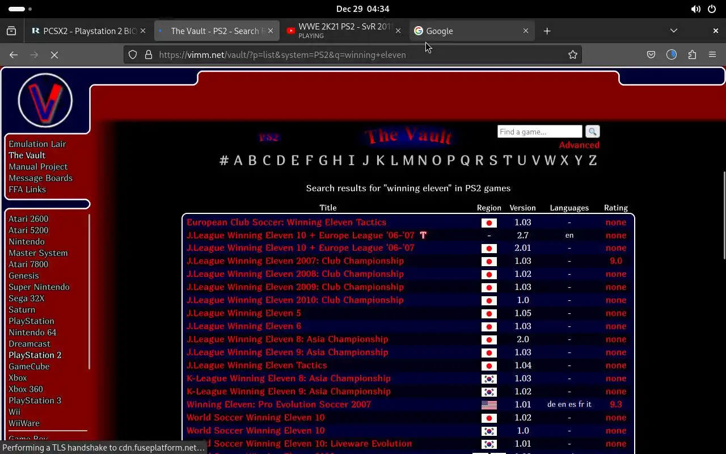Open FFA Links in the sidebar
726x454 pixels.
click(27, 189)
